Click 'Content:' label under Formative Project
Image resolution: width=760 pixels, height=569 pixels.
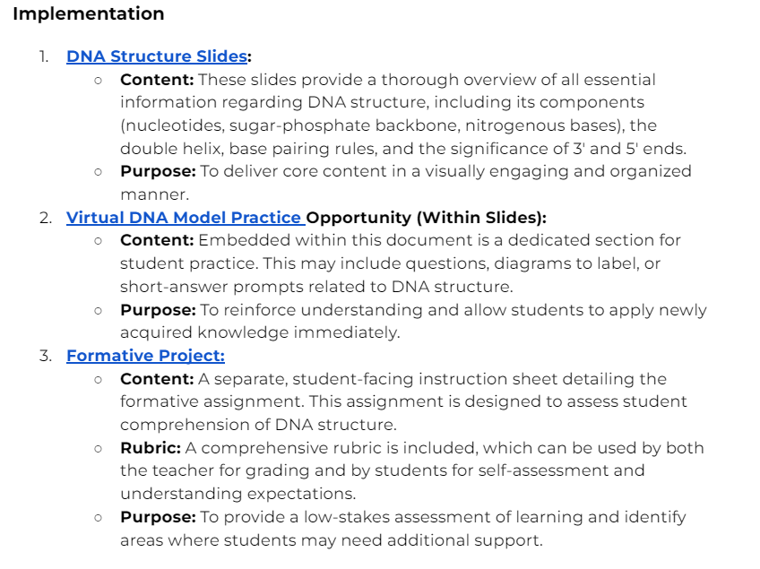pos(157,378)
